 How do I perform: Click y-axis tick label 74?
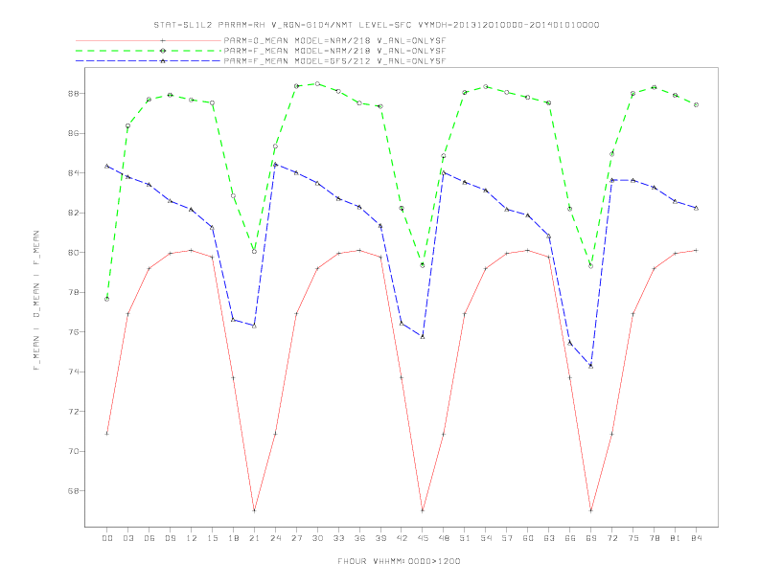coord(73,372)
